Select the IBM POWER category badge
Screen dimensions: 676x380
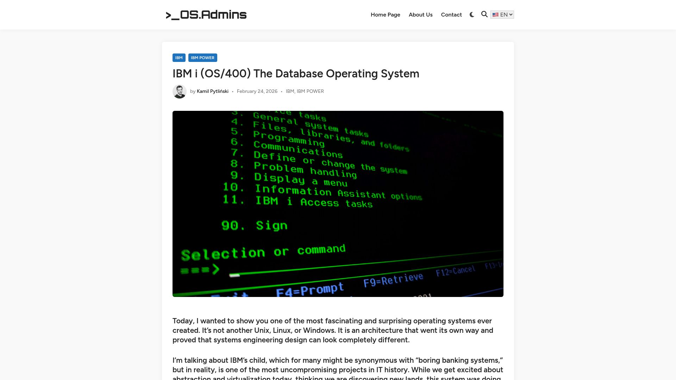(202, 58)
